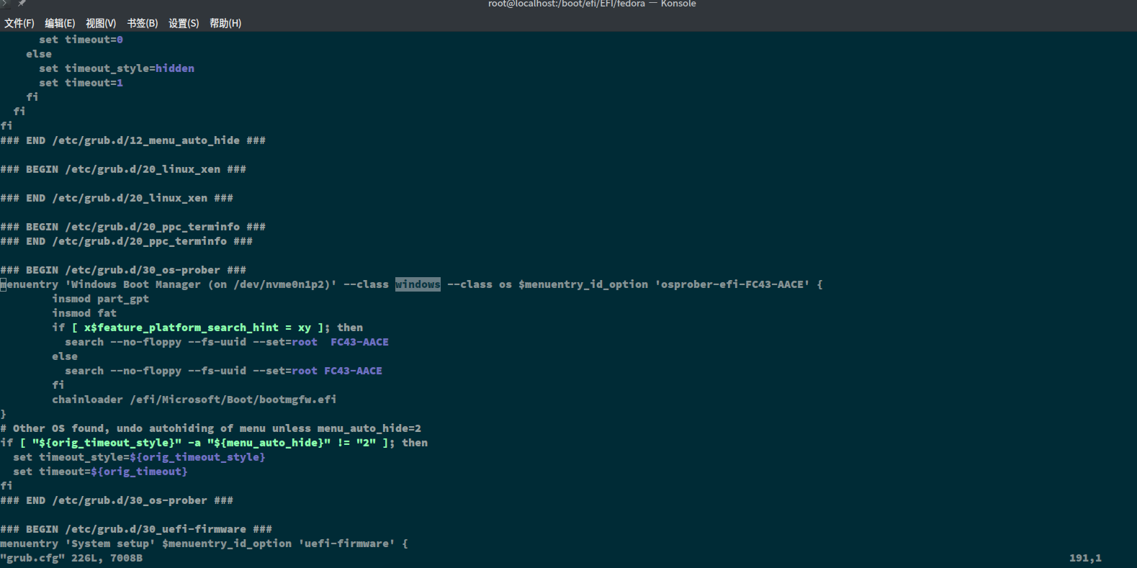Click the "$menuentry_id_option" variable on the Windows menuentry line

[x=583, y=284]
